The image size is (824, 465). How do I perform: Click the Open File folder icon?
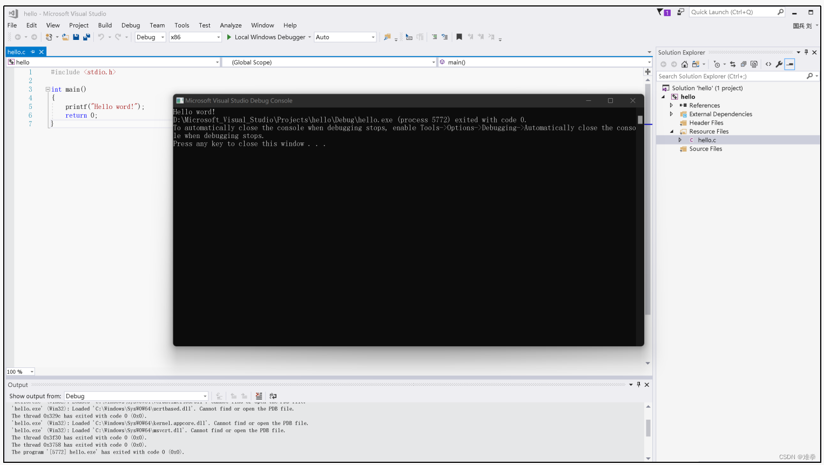(65, 37)
